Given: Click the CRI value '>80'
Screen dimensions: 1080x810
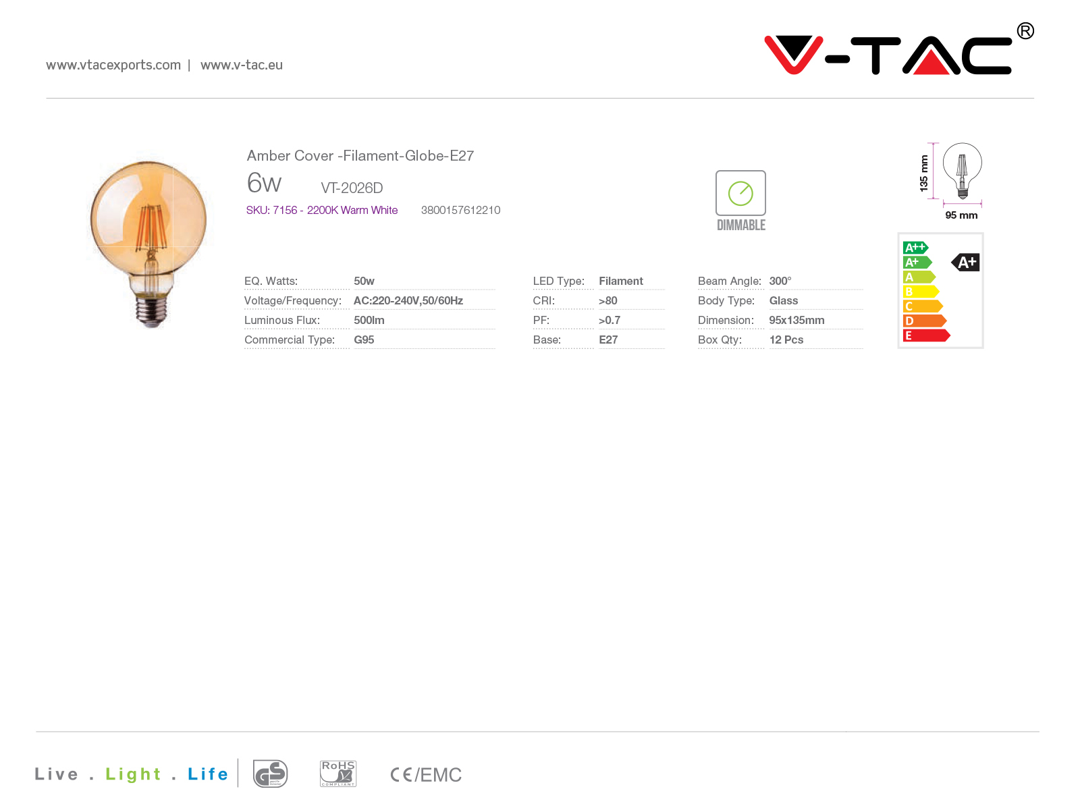Looking at the screenshot, I should click(x=608, y=300).
